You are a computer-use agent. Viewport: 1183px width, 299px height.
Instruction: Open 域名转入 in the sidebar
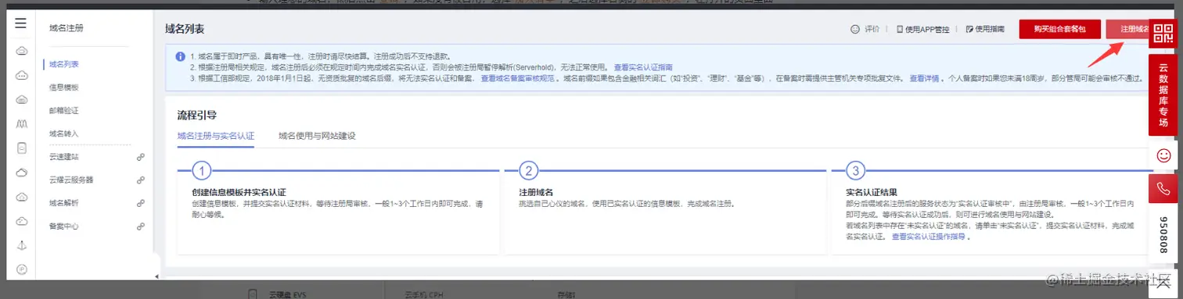(63, 133)
